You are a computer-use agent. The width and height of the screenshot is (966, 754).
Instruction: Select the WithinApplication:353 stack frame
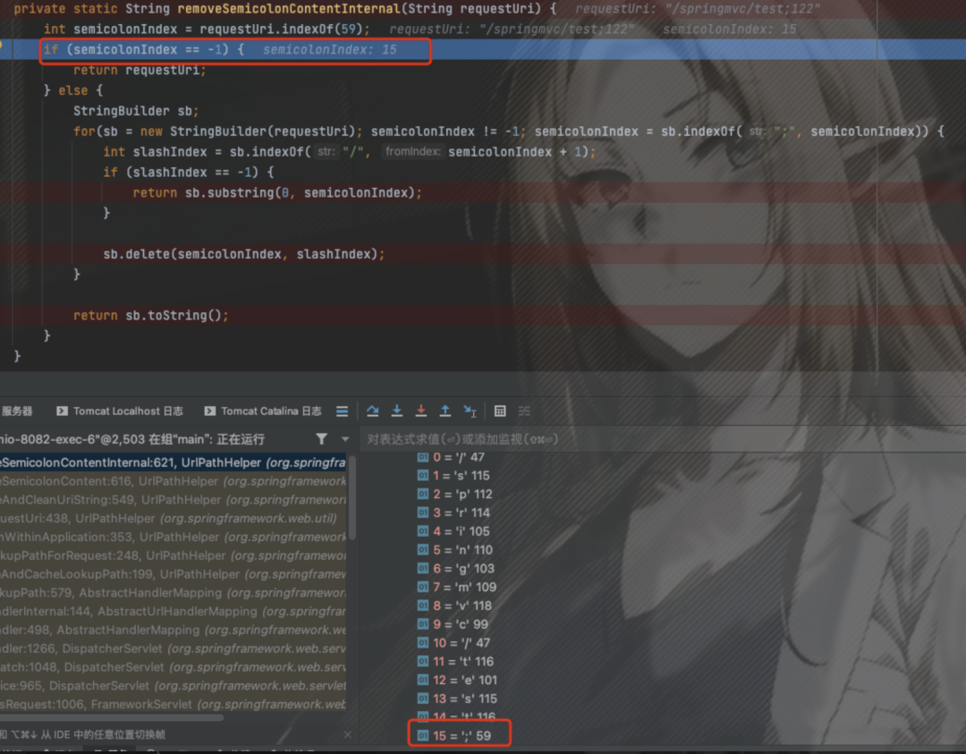coord(174,538)
